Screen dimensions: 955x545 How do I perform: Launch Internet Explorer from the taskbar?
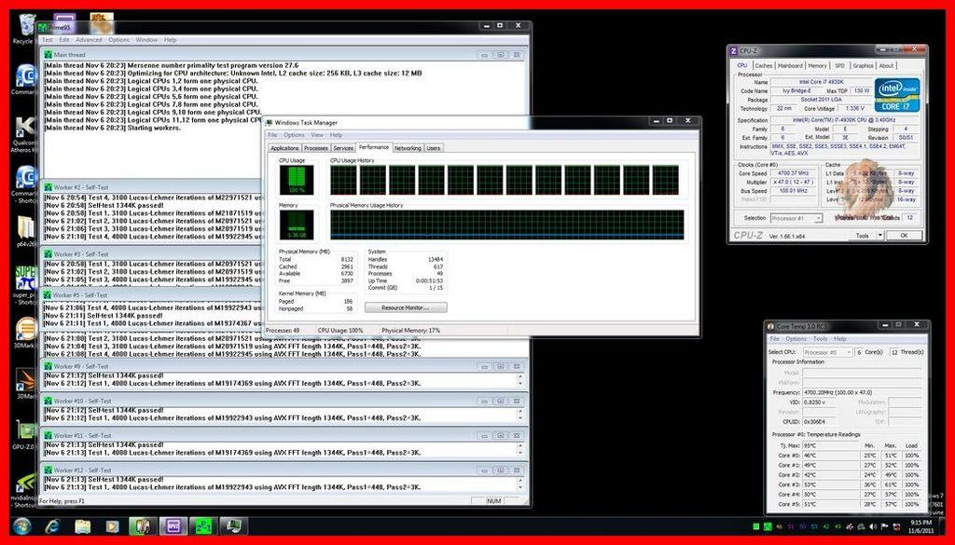point(52,525)
